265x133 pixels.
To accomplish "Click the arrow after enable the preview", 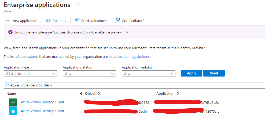I will pyautogui.click(x=126, y=32).
